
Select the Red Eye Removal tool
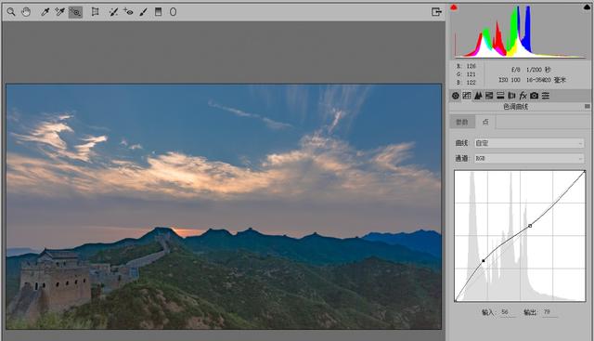coord(128,12)
